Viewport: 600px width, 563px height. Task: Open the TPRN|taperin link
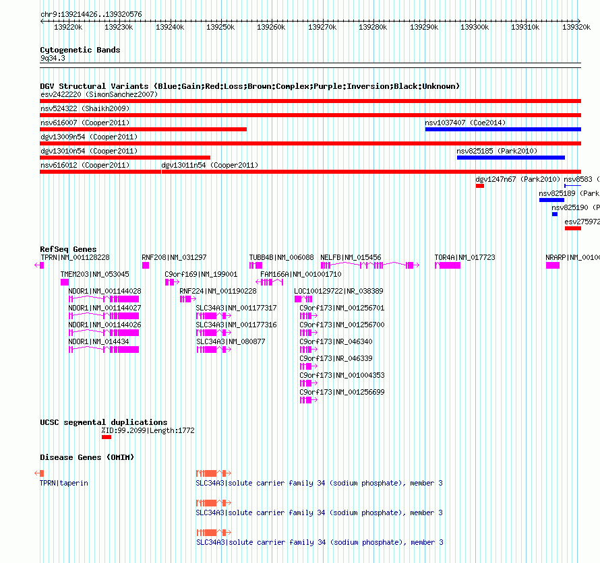coord(64,483)
